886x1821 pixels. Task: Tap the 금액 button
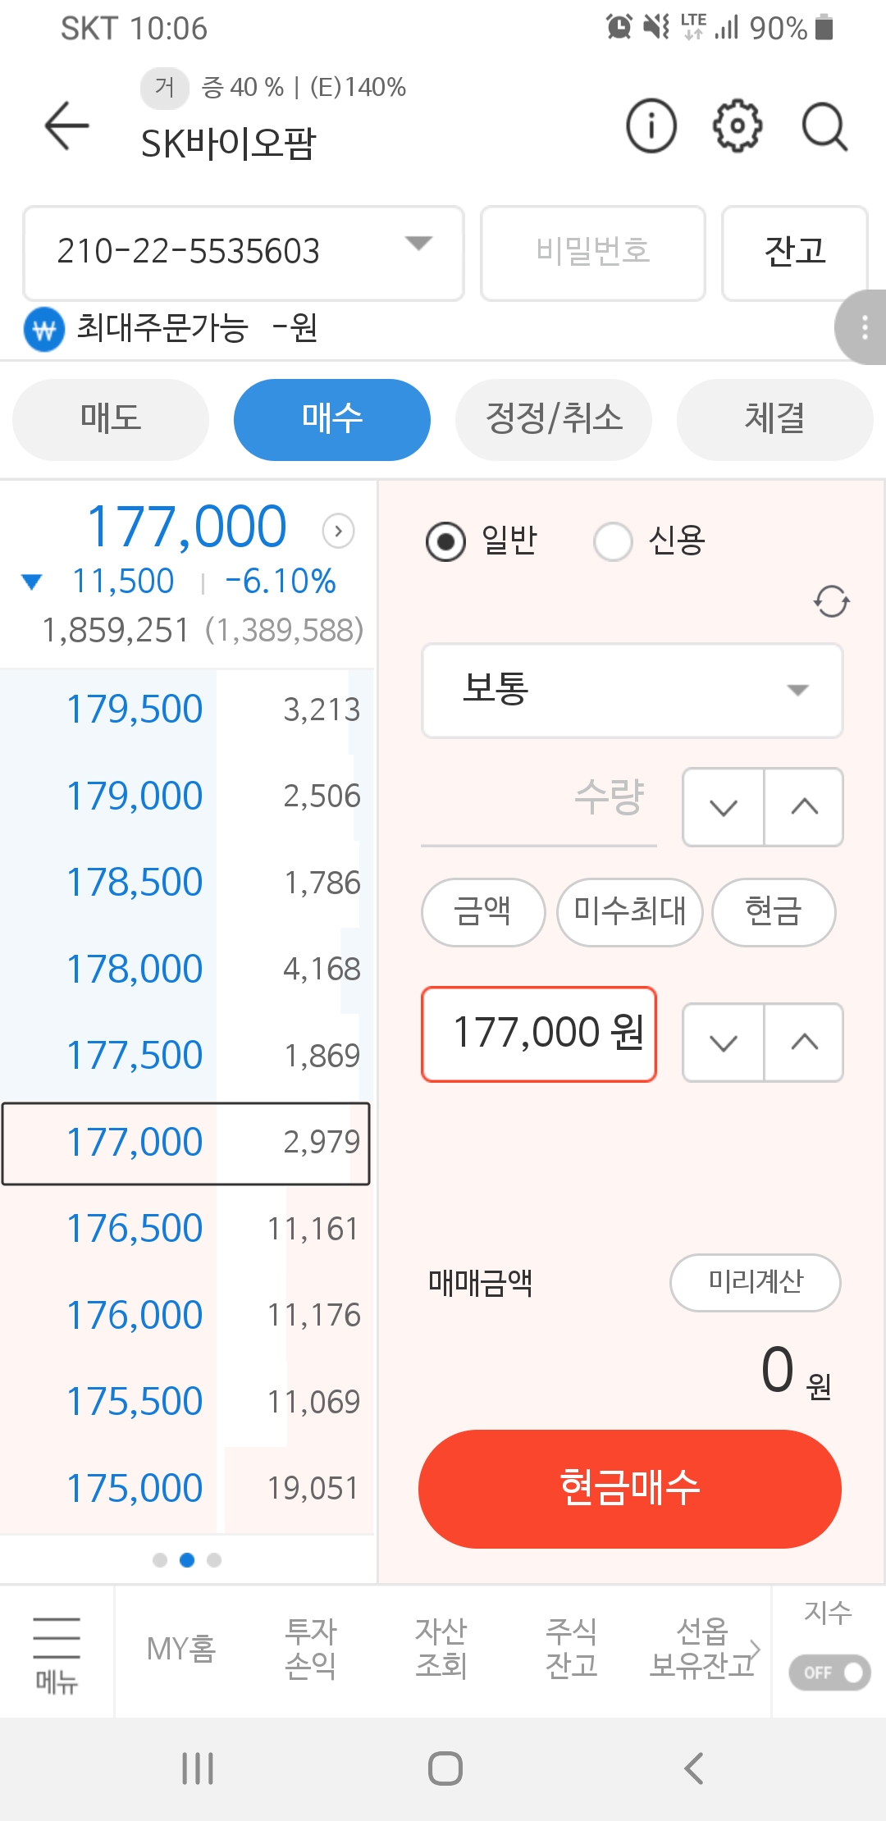pyautogui.click(x=483, y=912)
